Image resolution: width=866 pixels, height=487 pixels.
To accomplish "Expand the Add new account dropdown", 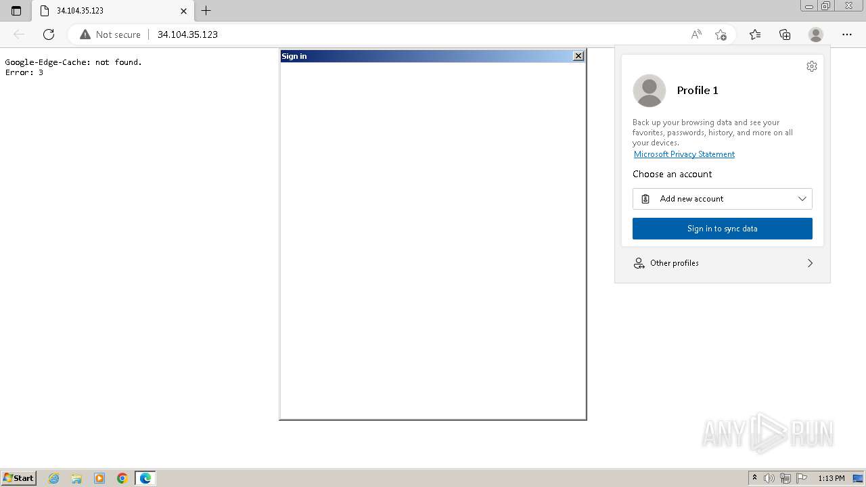I will click(x=723, y=199).
